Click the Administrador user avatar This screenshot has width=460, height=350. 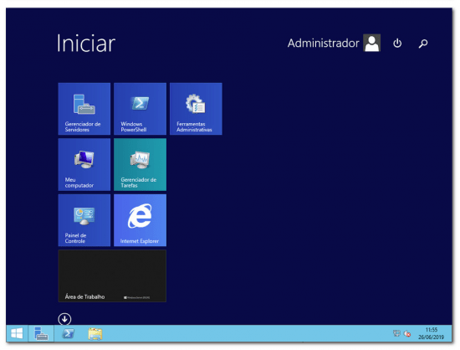[371, 43]
